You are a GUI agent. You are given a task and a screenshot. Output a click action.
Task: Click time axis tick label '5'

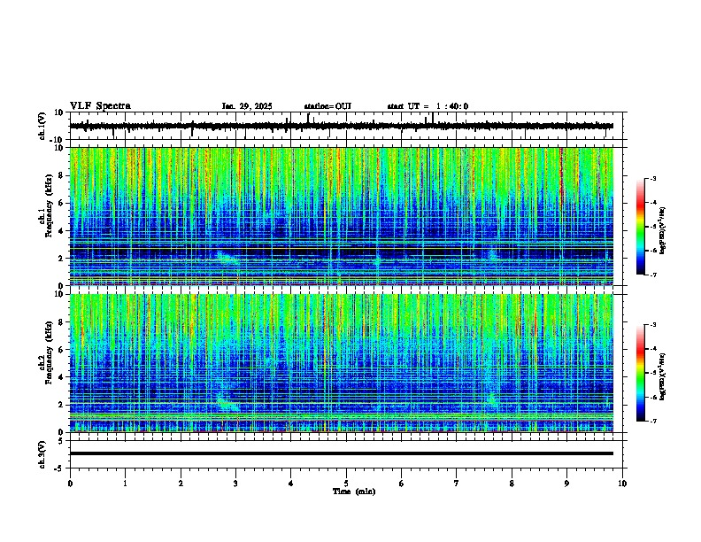coord(346,484)
